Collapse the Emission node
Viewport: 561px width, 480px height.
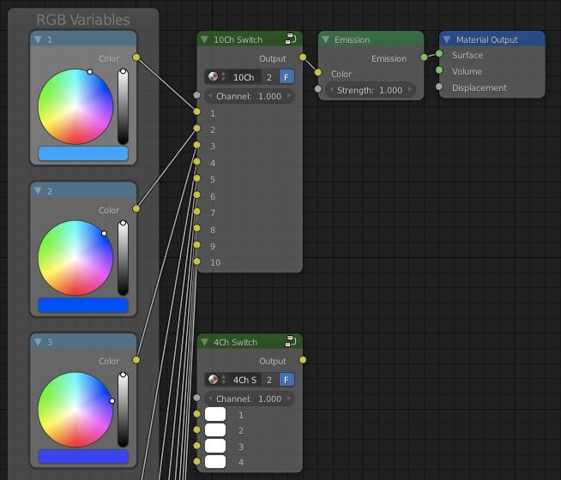[325, 39]
